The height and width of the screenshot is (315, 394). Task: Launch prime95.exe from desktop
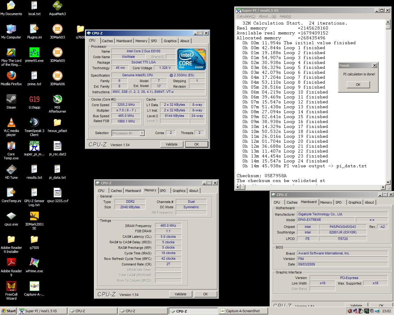(x=34, y=55)
